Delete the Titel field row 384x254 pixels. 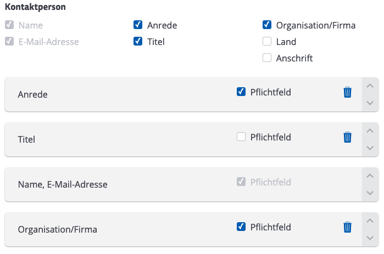coord(347,137)
